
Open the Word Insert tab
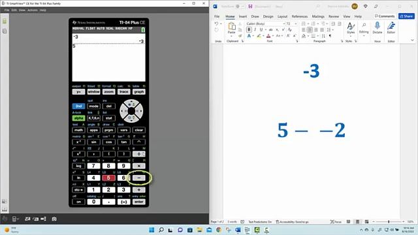coord(242,16)
